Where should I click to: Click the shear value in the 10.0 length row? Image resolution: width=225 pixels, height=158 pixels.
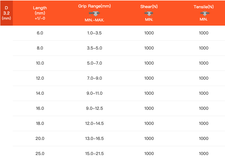click(149, 63)
